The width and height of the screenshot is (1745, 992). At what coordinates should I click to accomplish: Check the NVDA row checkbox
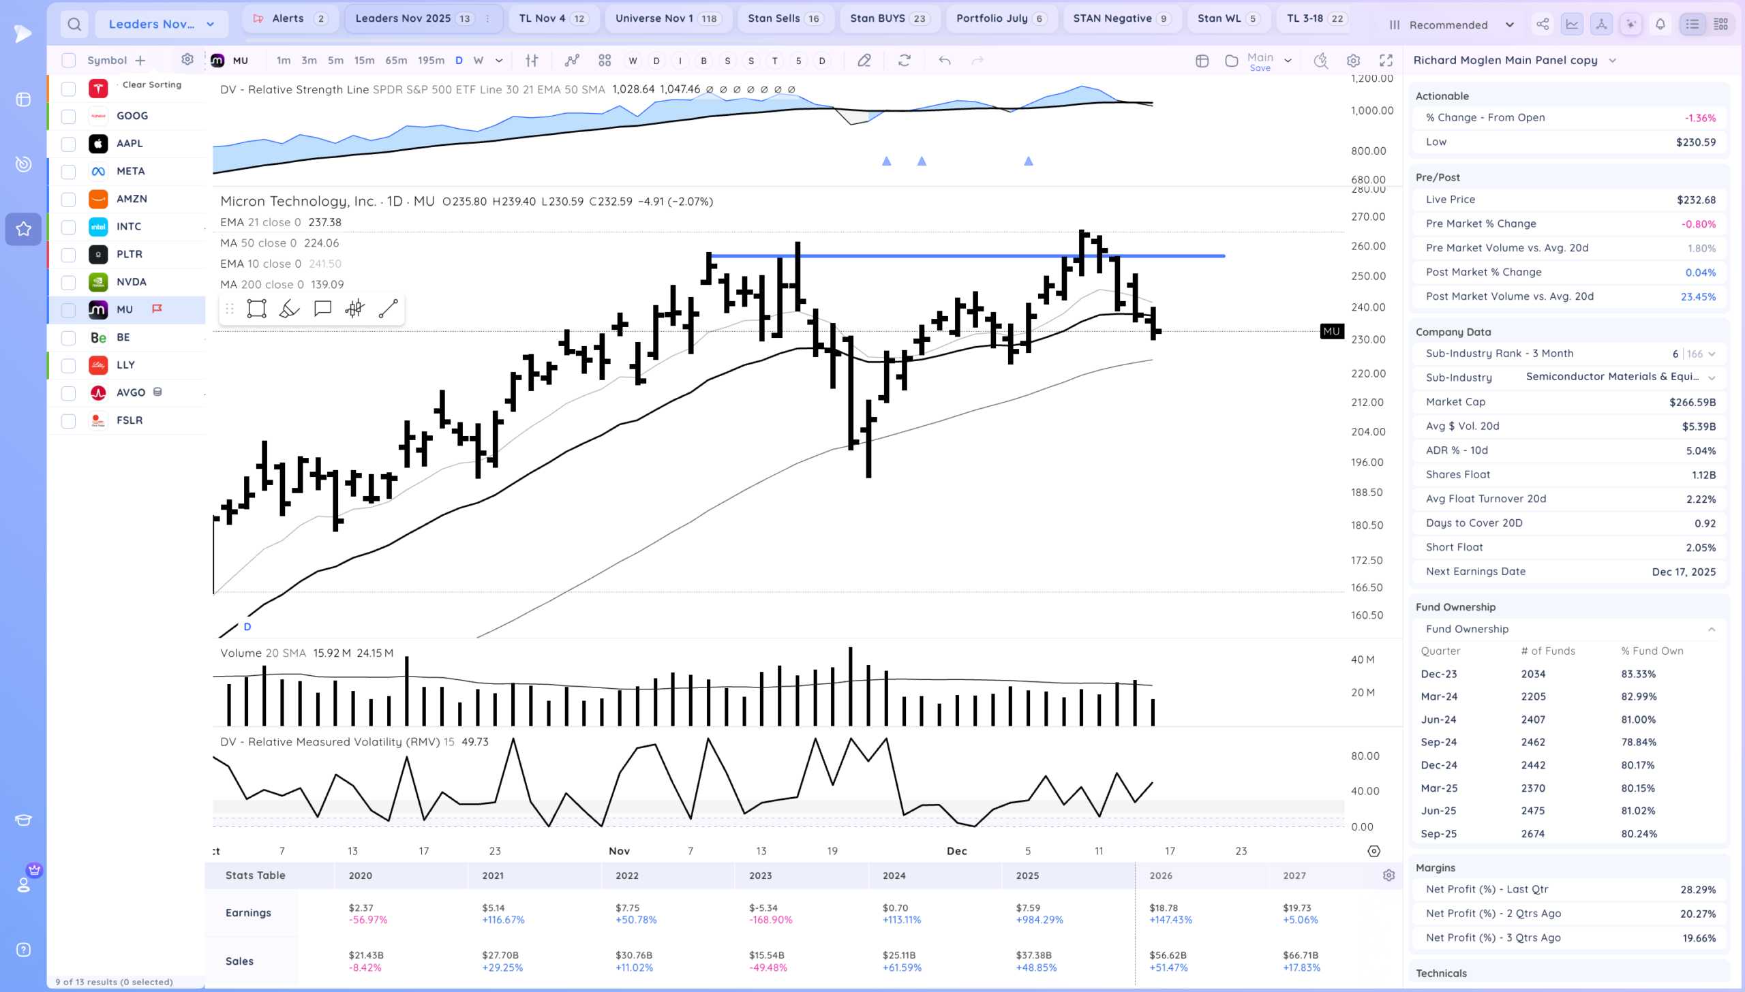click(x=68, y=282)
